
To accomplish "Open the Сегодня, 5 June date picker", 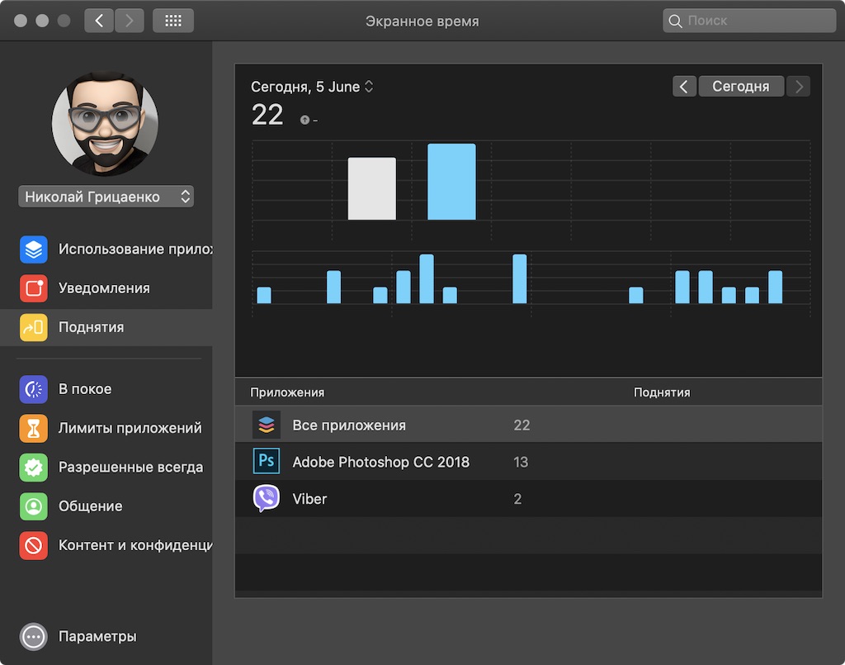I will tap(312, 87).
